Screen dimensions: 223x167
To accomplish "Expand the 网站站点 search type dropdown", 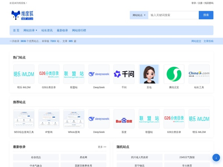I will [139, 15].
